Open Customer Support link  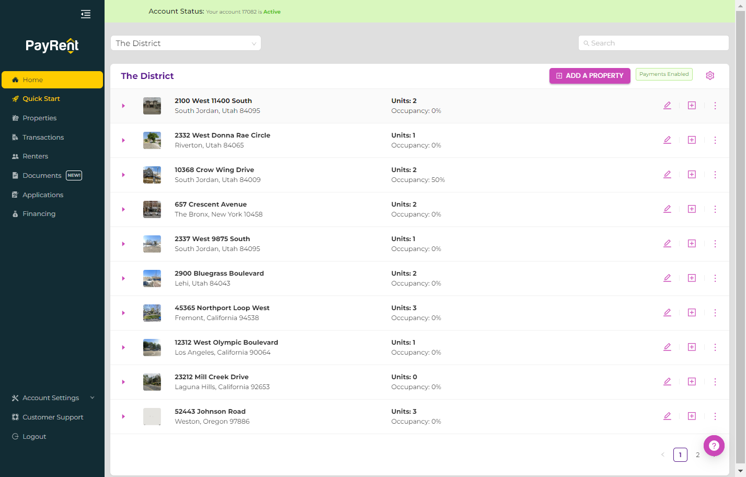52,417
